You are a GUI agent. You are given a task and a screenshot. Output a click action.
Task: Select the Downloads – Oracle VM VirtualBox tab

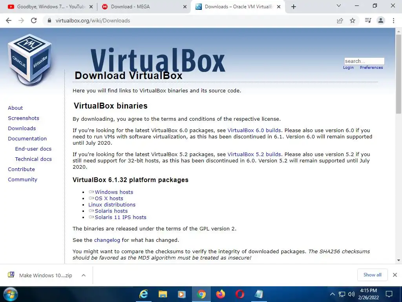click(238, 7)
